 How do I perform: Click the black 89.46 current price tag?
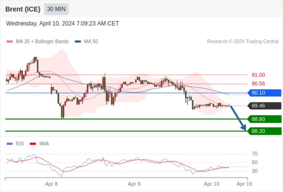click(x=265, y=106)
